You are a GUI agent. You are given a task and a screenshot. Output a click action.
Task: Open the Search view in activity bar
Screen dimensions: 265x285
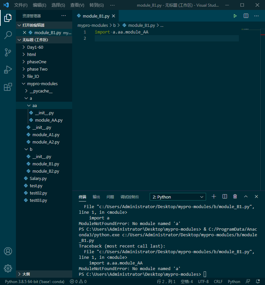(8, 35)
